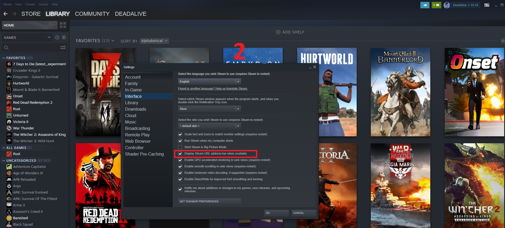Click the back navigation arrow
Screen dimensions: 505x228
pyautogui.click(x=5, y=14)
